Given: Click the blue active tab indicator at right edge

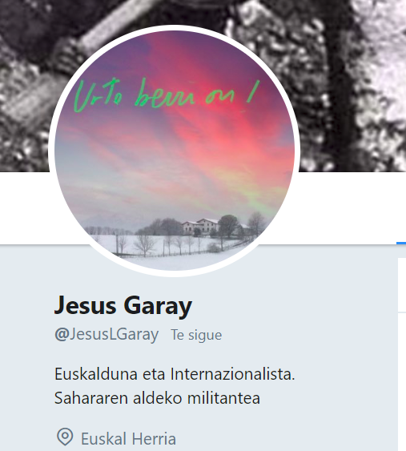Looking at the screenshot, I should (401, 244).
